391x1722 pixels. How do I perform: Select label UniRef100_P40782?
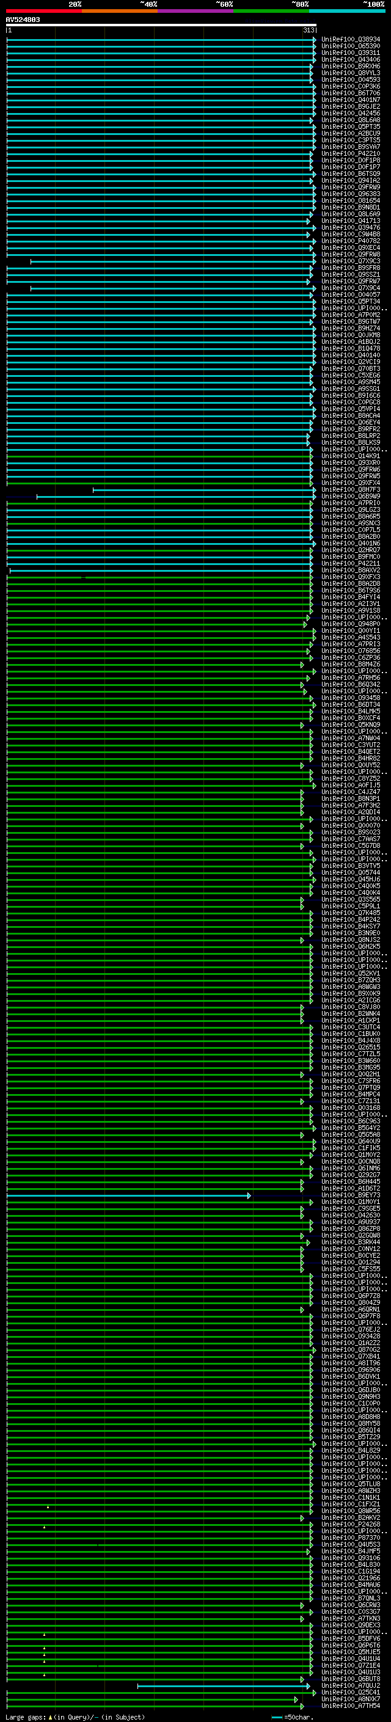coord(351,241)
